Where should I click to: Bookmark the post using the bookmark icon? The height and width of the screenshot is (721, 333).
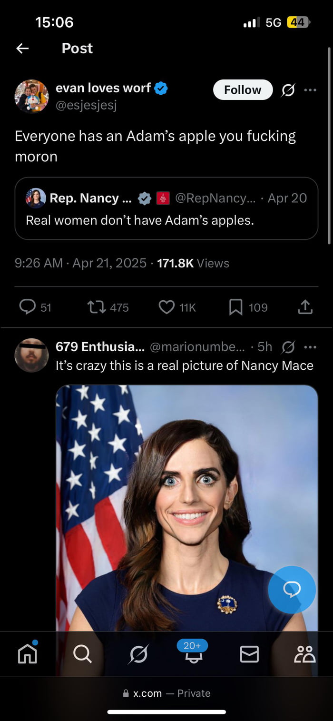tap(235, 307)
